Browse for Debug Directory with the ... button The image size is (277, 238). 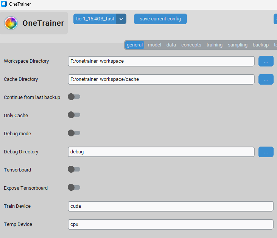click(x=266, y=152)
